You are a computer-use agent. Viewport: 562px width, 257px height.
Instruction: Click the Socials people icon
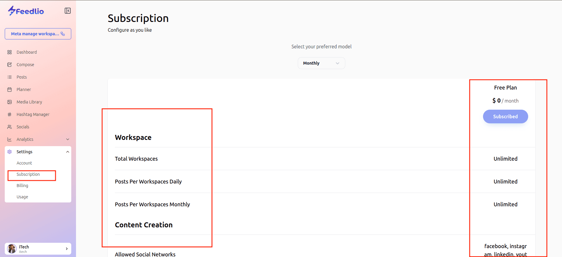pyautogui.click(x=10, y=127)
